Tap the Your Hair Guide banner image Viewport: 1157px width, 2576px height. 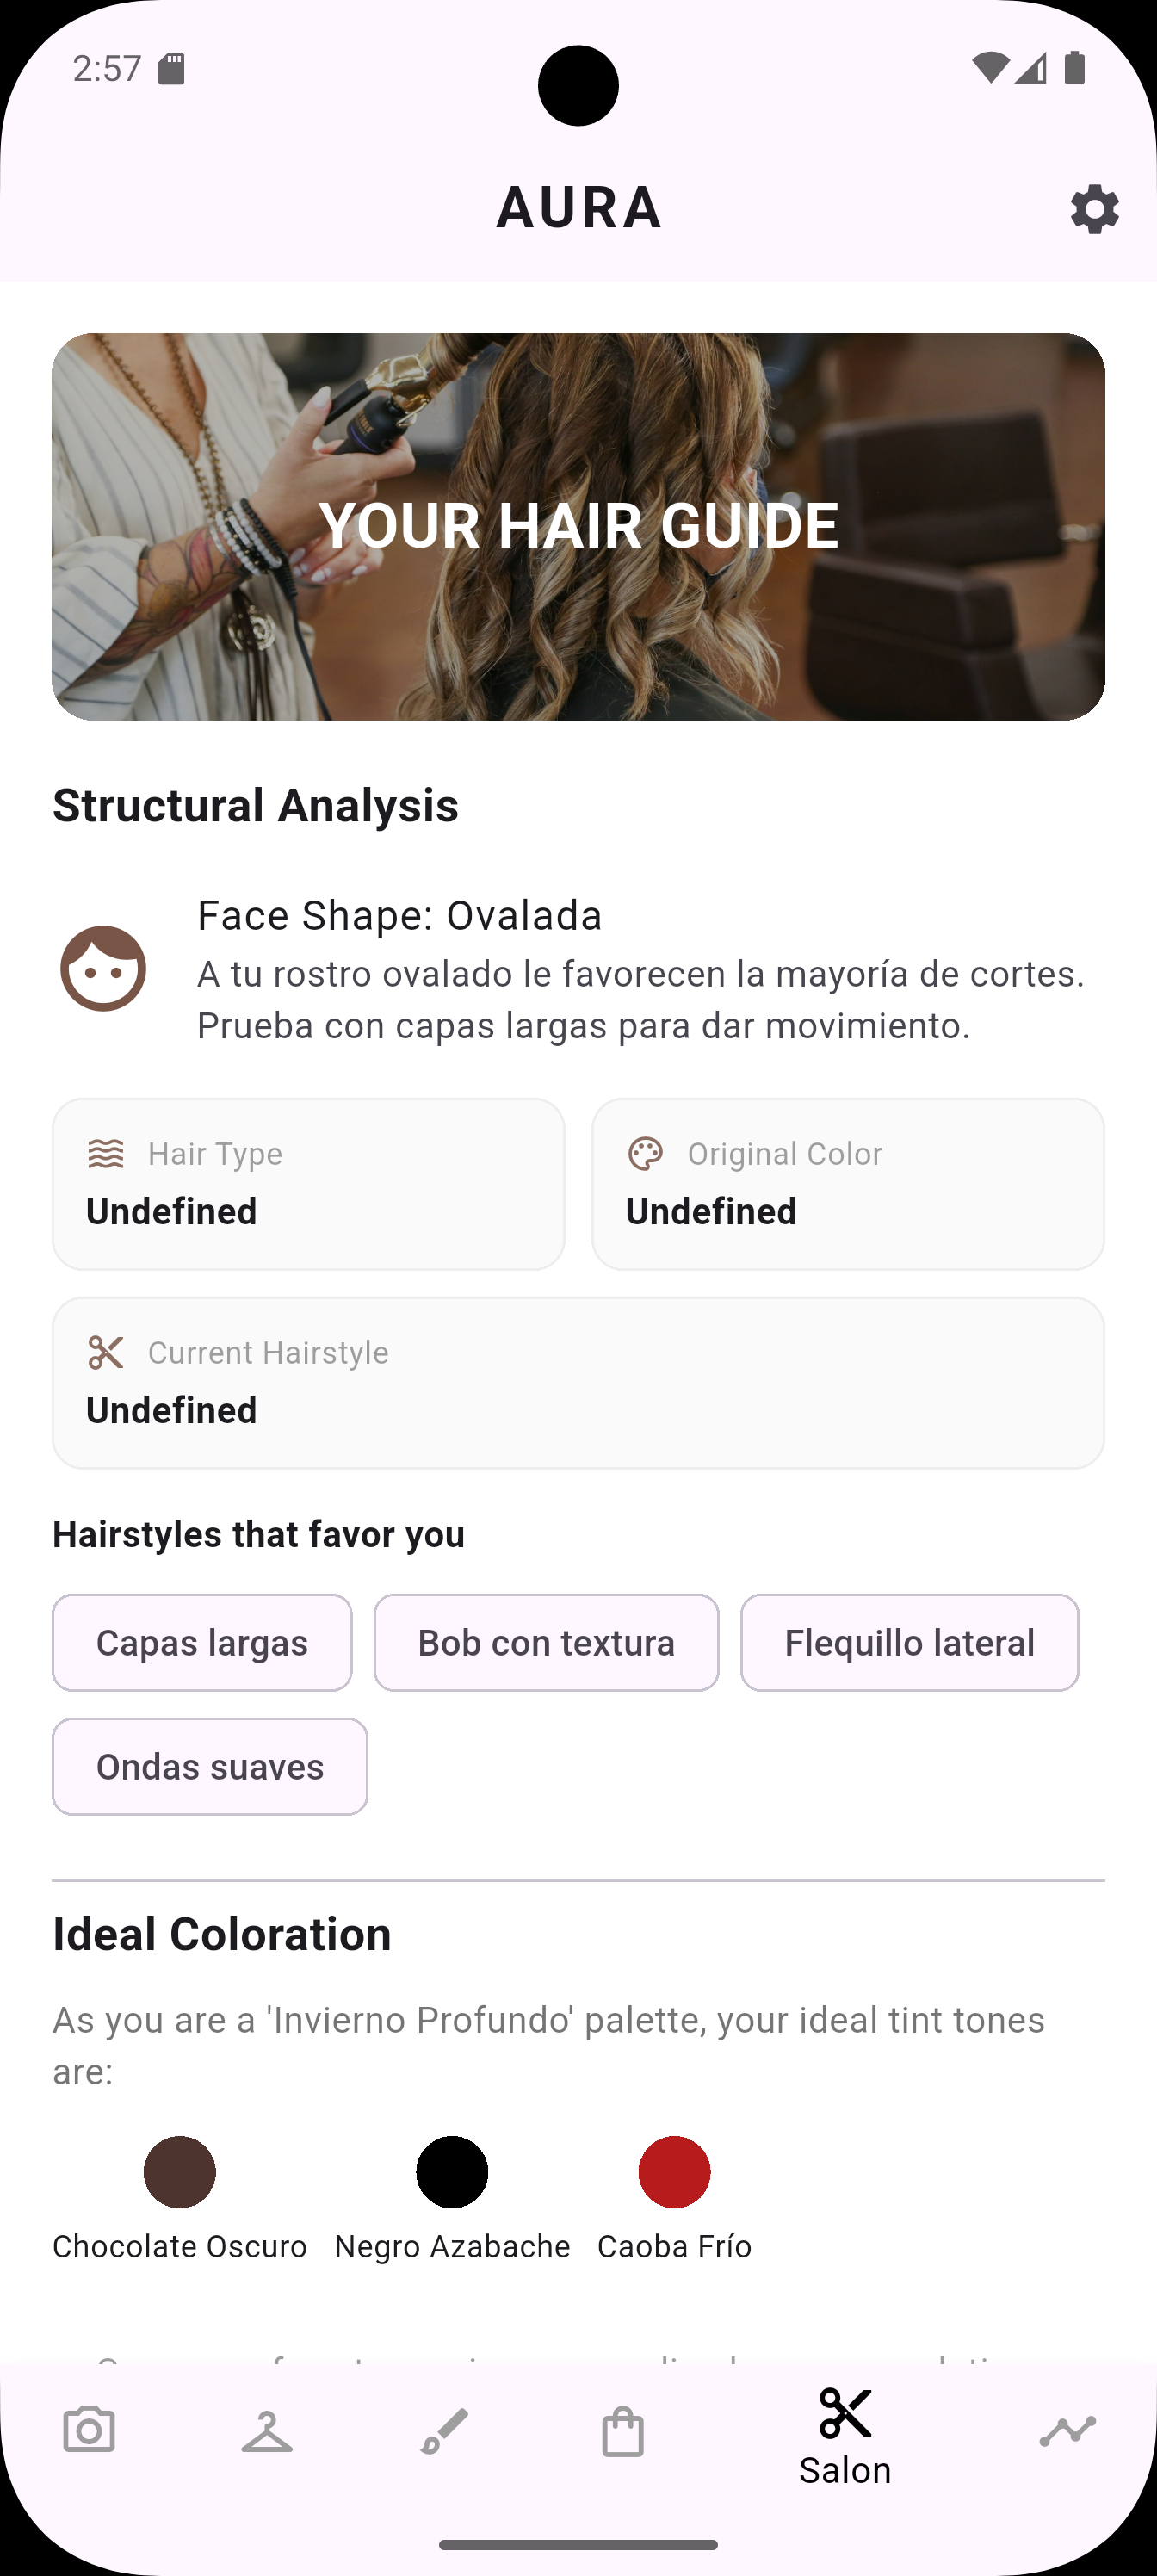(578, 526)
